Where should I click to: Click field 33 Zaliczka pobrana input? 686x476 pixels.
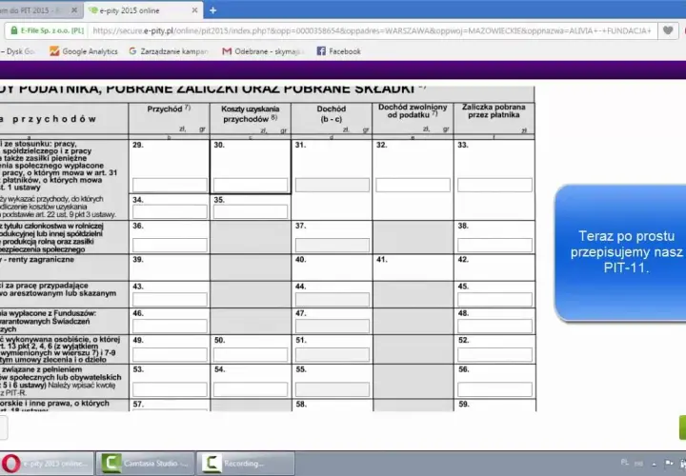[x=494, y=185]
